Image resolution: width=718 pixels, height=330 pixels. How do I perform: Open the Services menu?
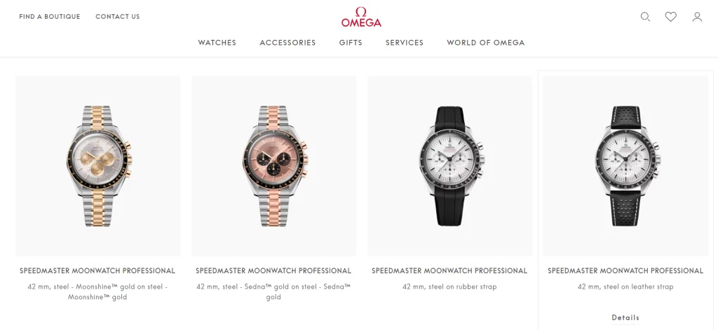405,43
